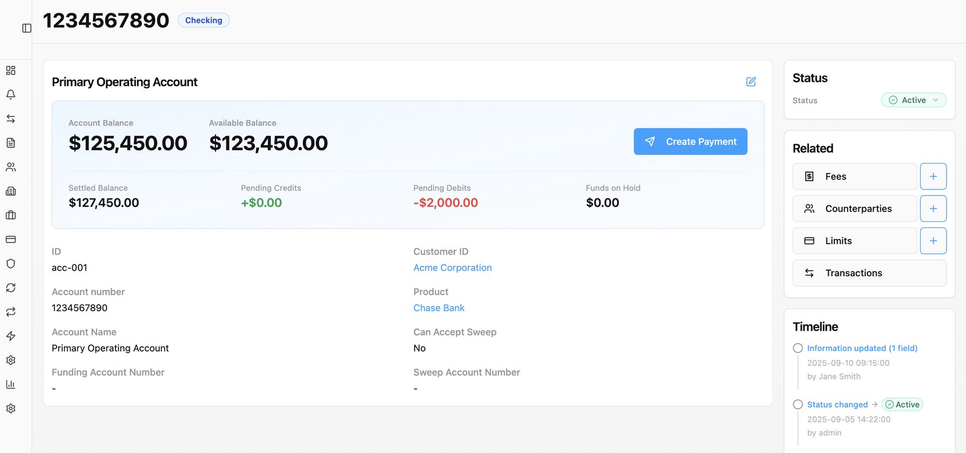The height and width of the screenshot is (453, 966).
Task: Edit Primary Operating Account with the pencil icon
Action: tap(751, 81)
